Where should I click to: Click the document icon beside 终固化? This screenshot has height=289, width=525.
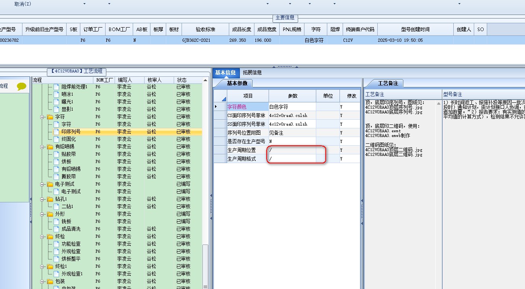click(56, 139)
